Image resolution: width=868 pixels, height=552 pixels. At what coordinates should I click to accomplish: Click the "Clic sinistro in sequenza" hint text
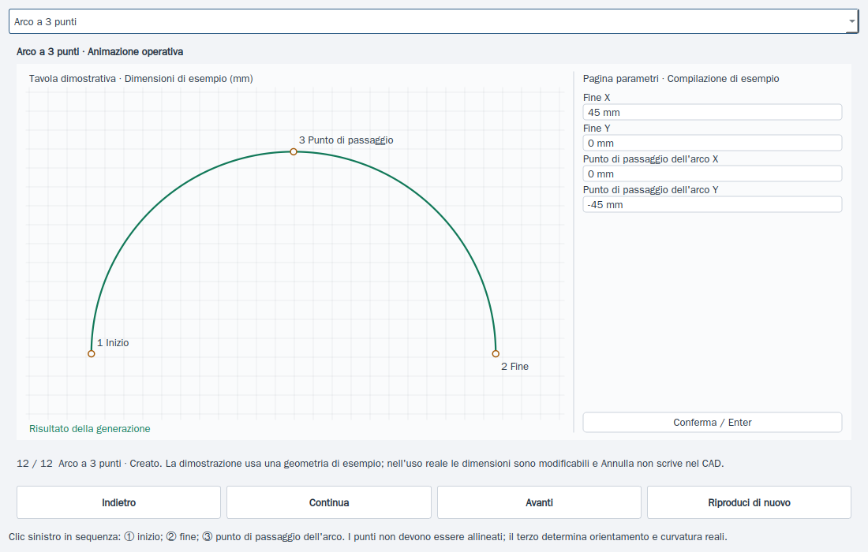pyautogui.click(x=368, y=536)
